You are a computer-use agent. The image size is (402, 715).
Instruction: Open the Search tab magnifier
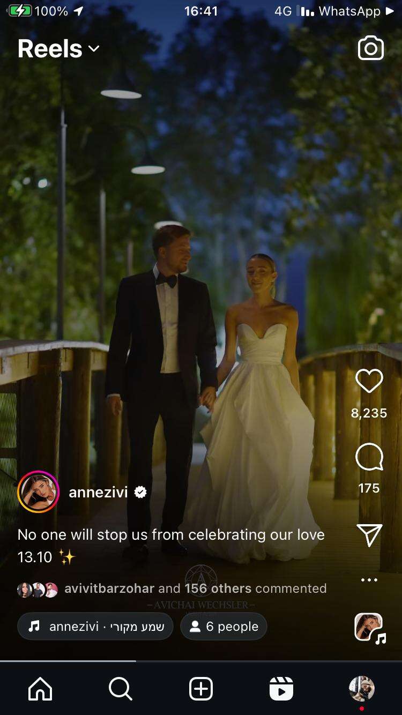click(x=121, y=689)
